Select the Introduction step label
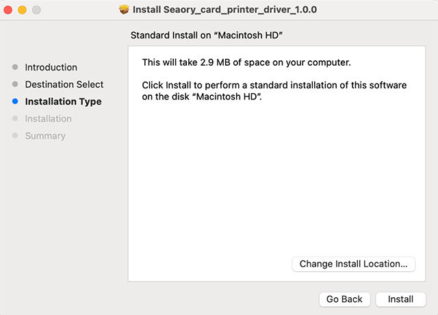This screenshot has width=438, height=315. (51, 67)
